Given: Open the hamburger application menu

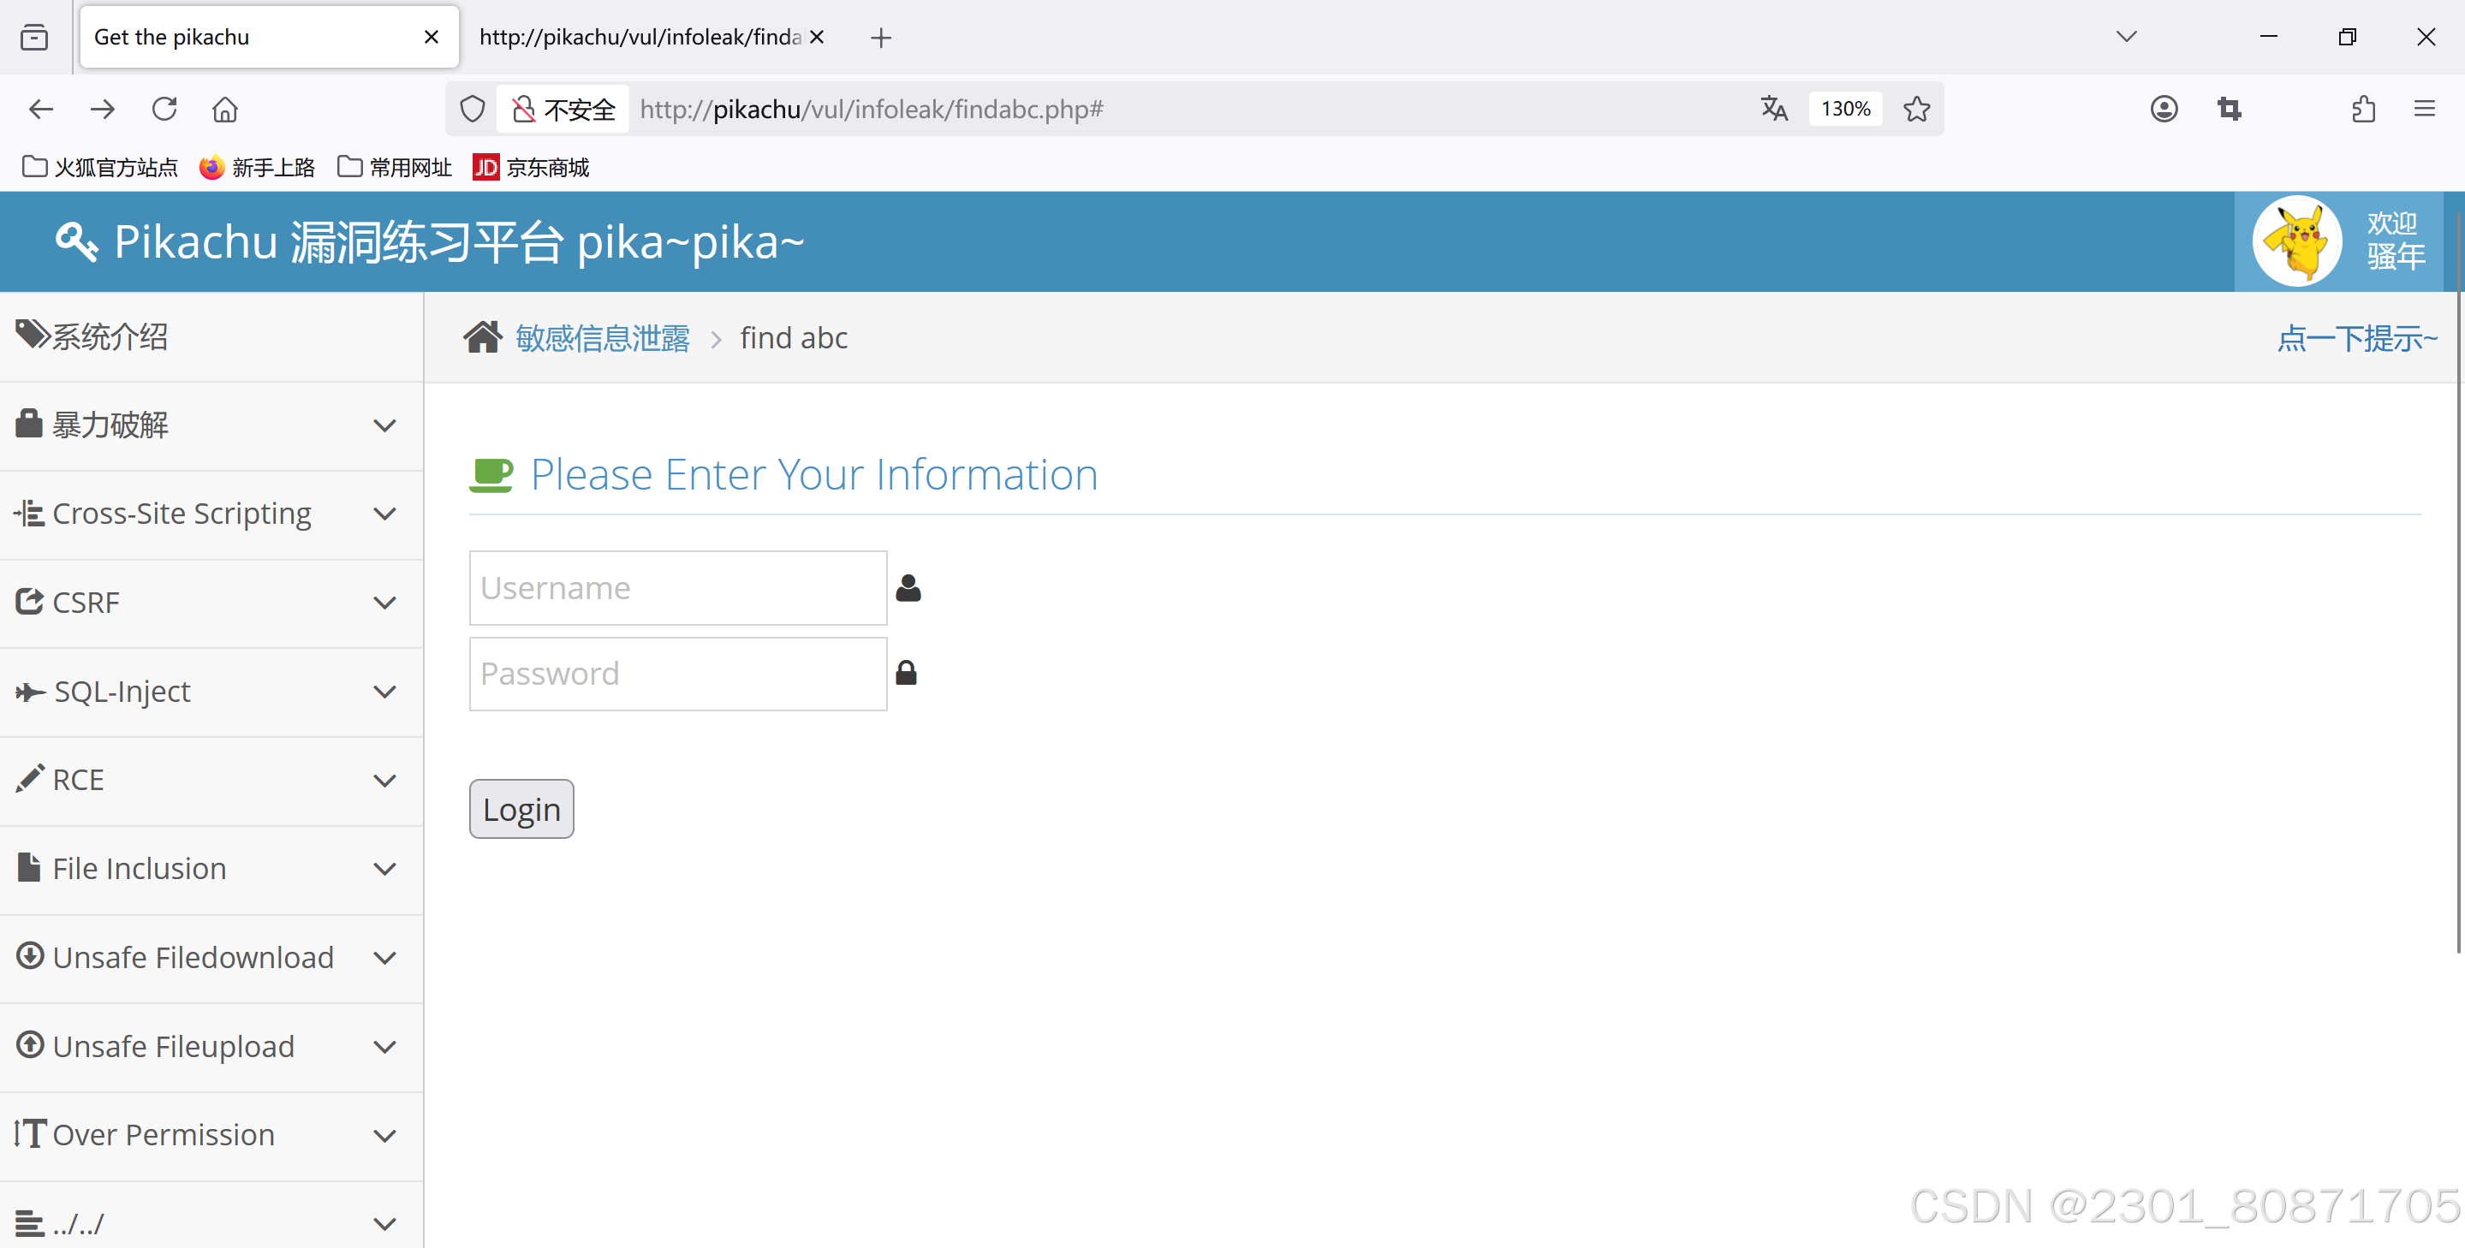Looking at the screenshot, I should coord(2424,109).
